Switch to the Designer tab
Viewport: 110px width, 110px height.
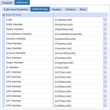[7, 3]
